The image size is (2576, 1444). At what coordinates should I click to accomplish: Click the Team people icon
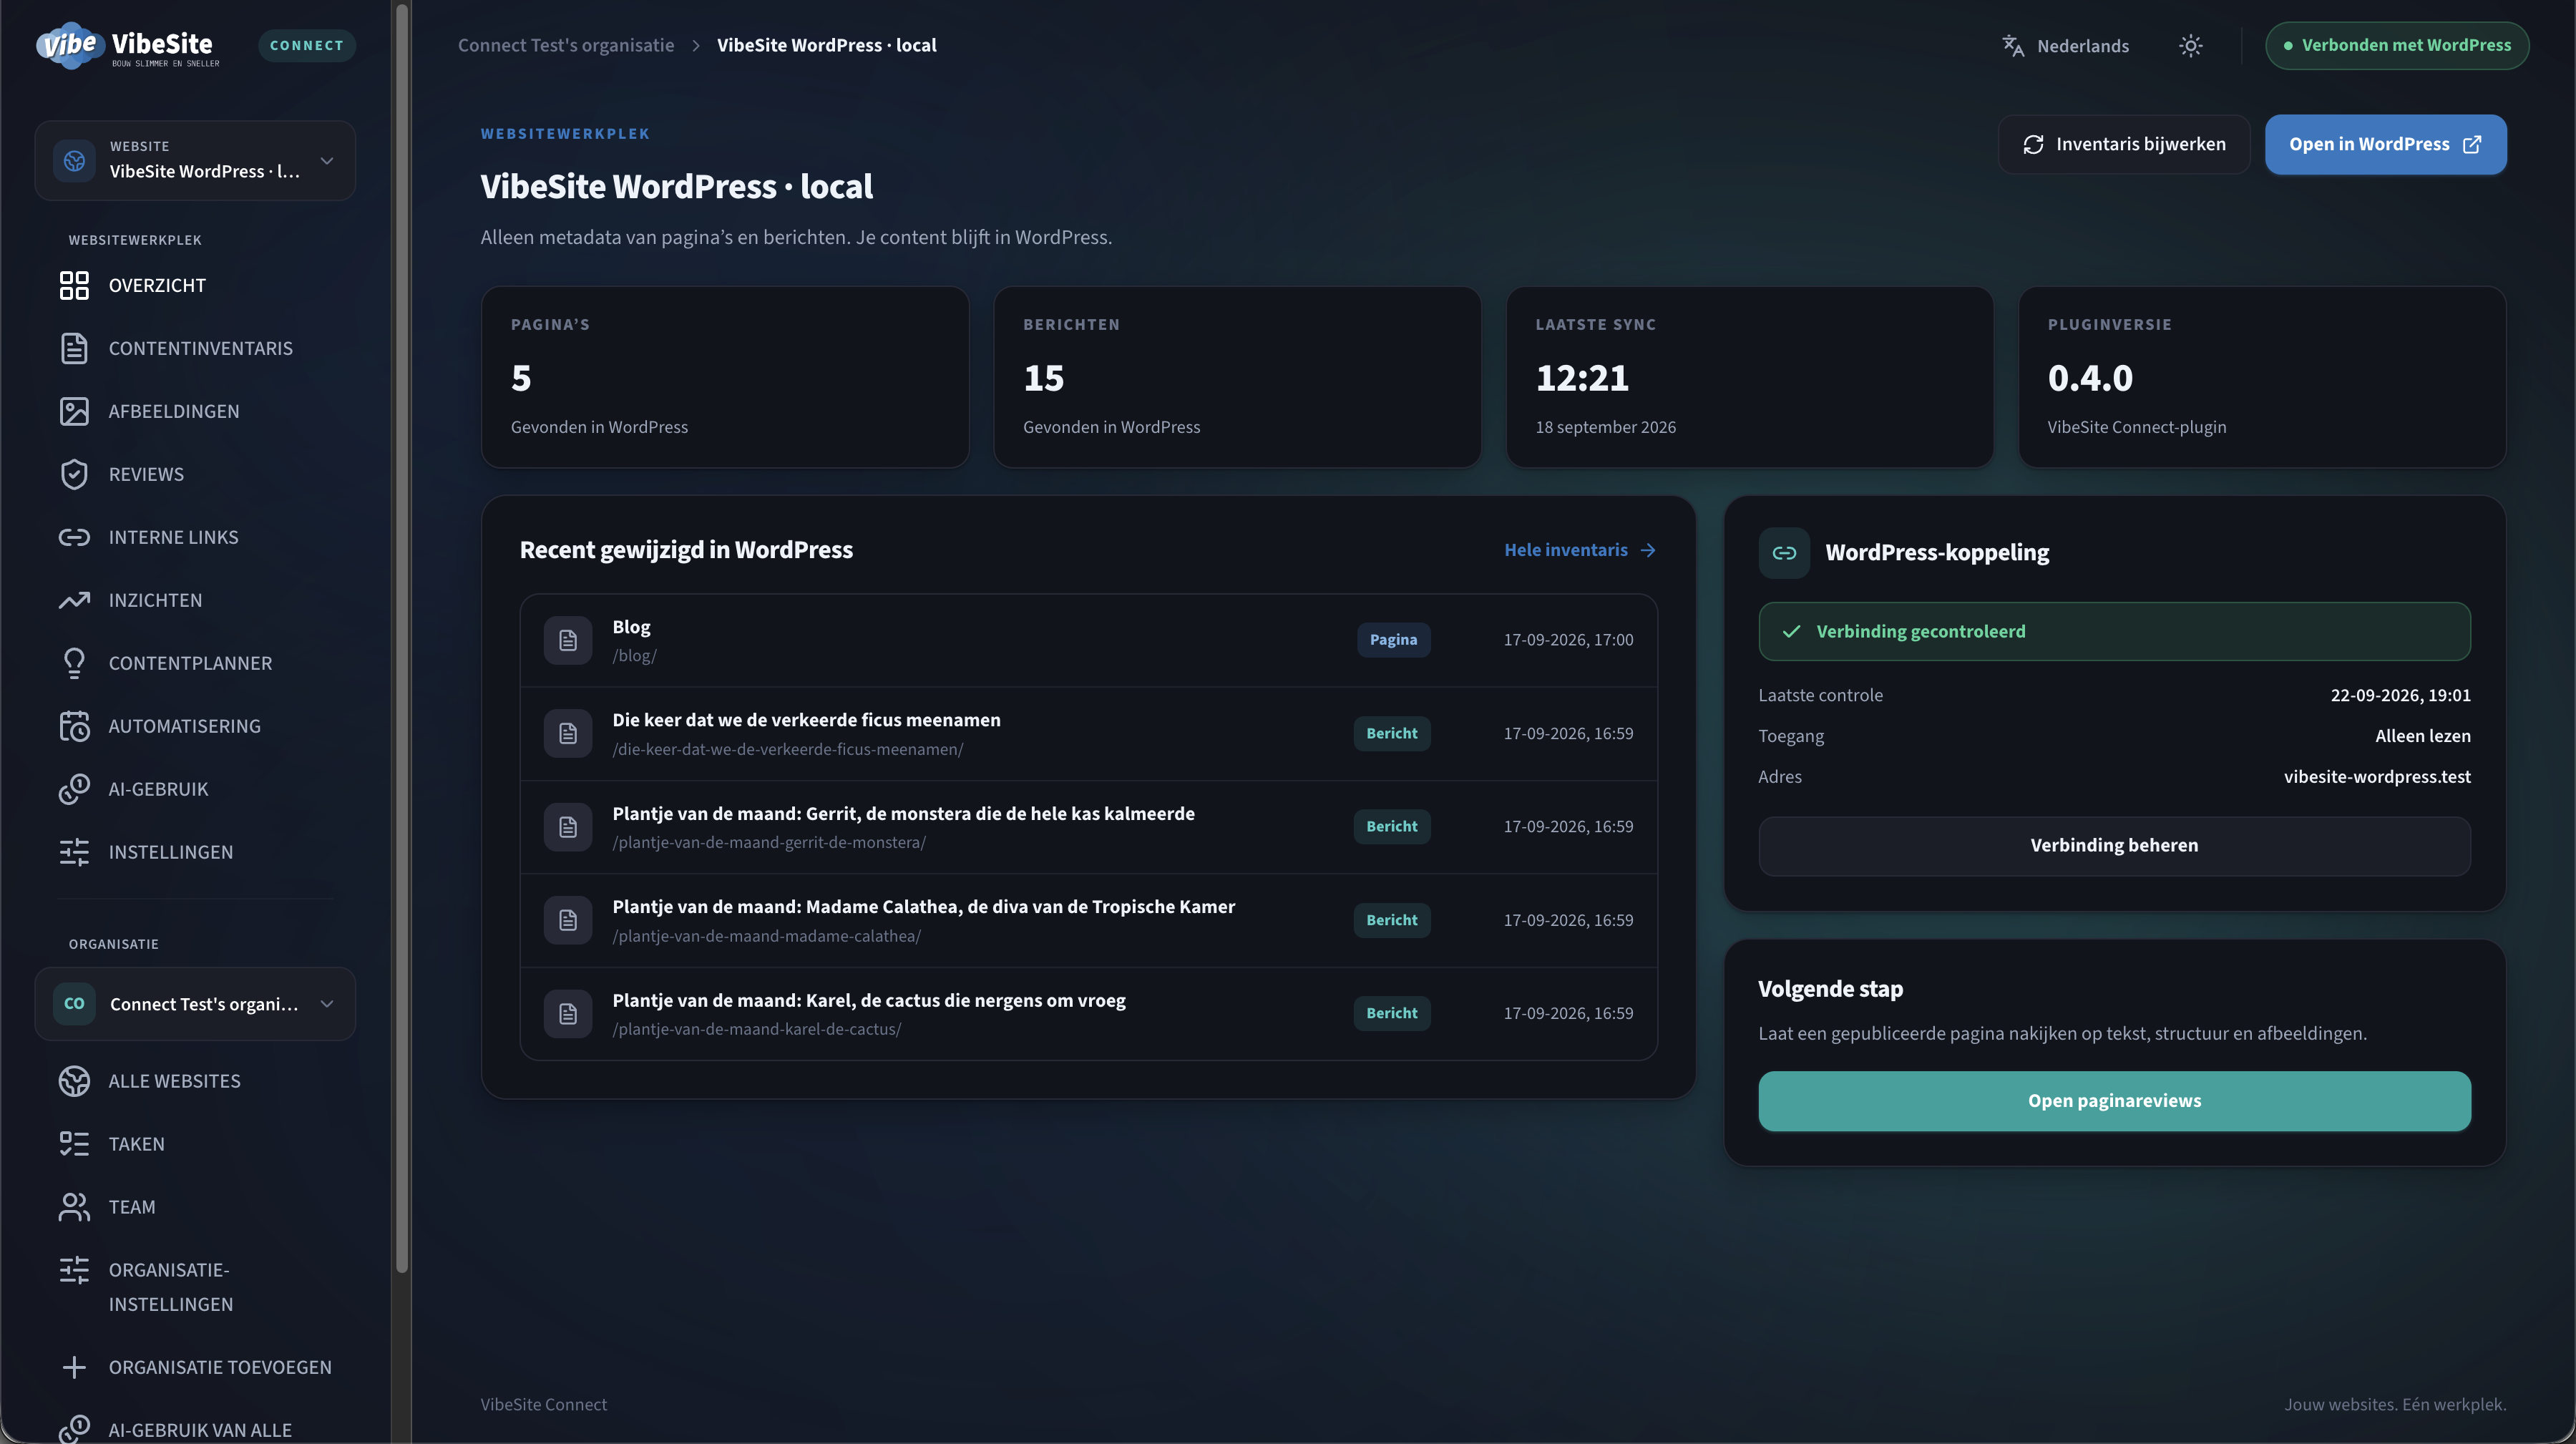[74, 1207]
